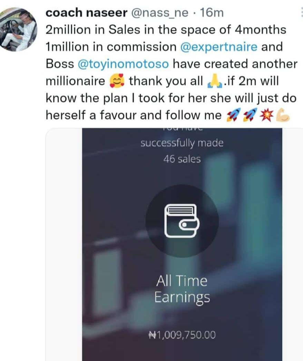Open coach naseer's profile picture
The height and width of the screenshot is (361, 303).
click(18, 29)
